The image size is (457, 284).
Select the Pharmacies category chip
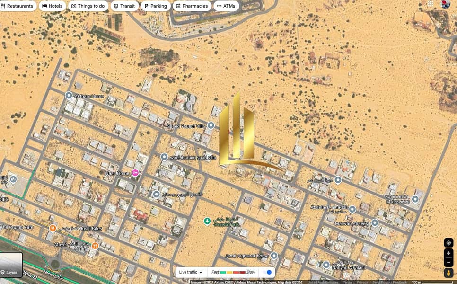click(x=192, y=6)
